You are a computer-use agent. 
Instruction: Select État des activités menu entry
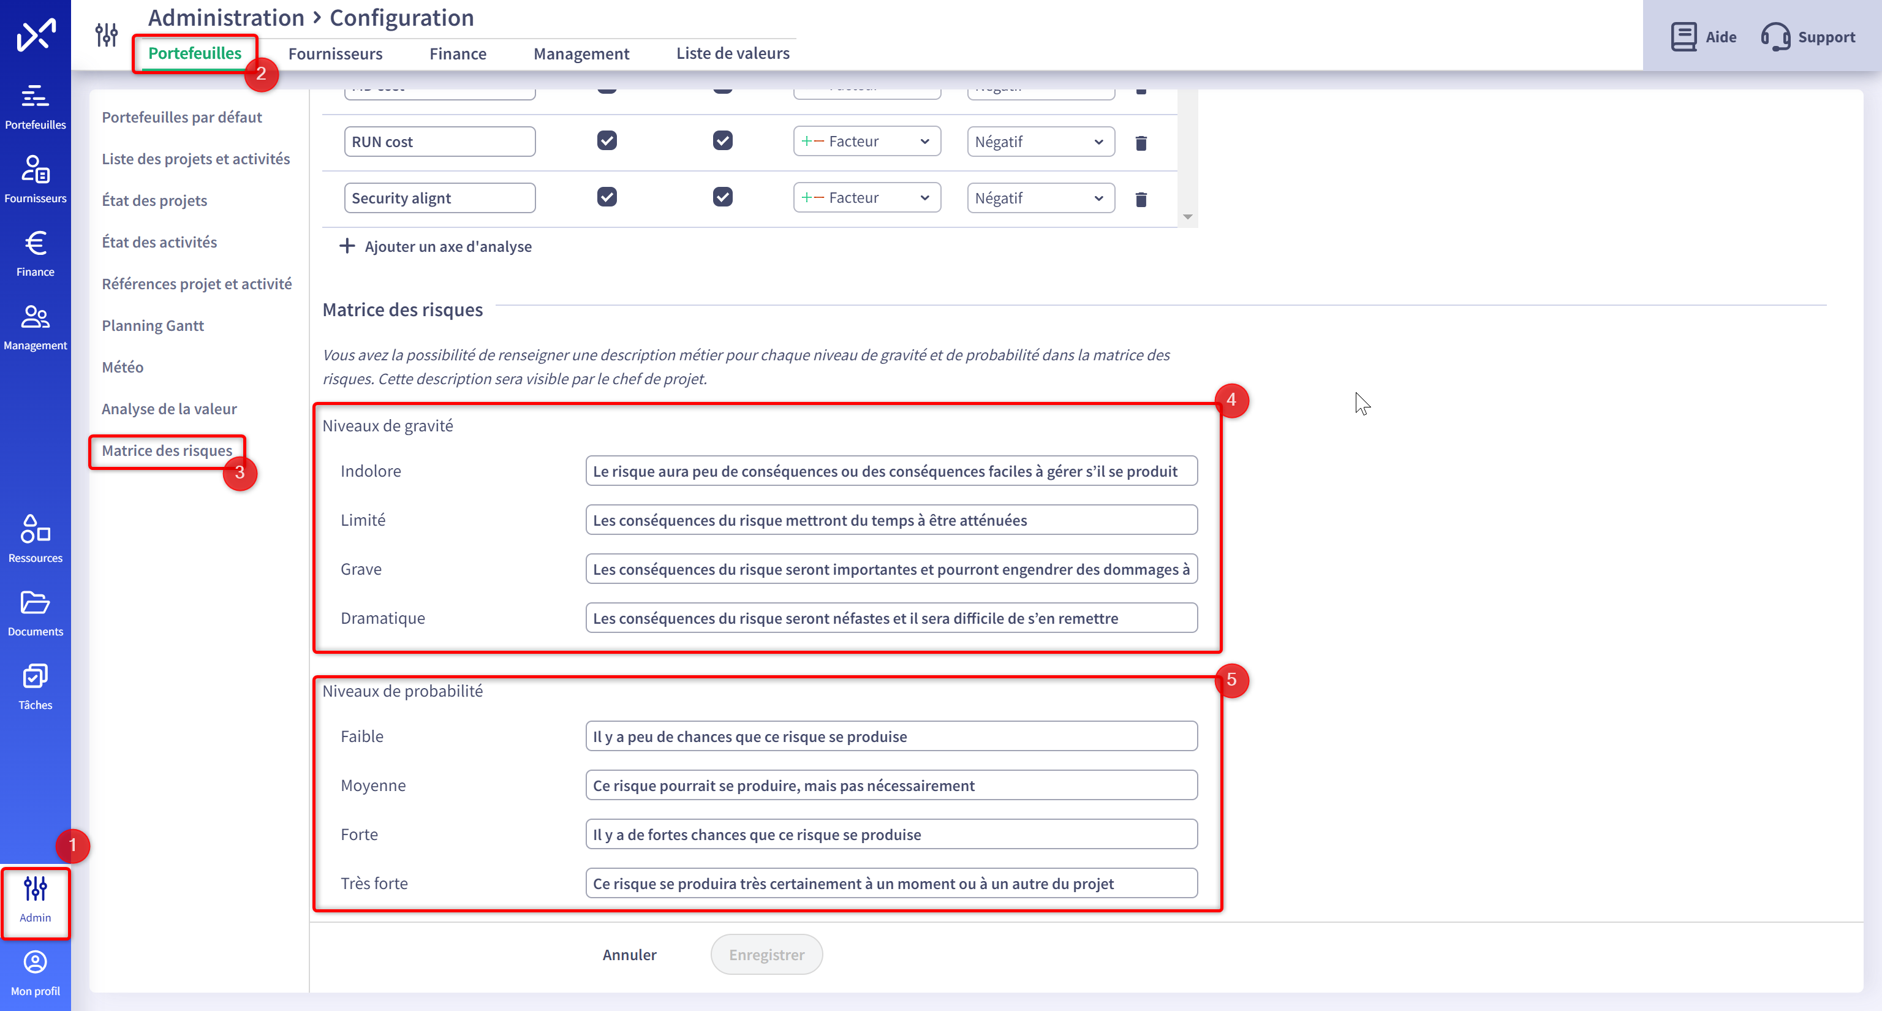point(159,242)
